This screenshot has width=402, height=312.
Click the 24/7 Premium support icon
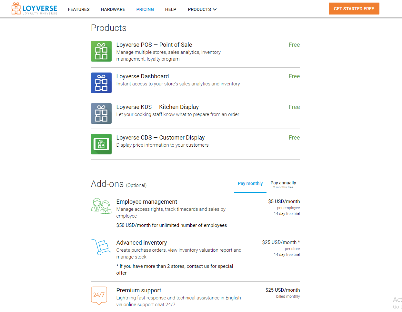pos(99,296)
